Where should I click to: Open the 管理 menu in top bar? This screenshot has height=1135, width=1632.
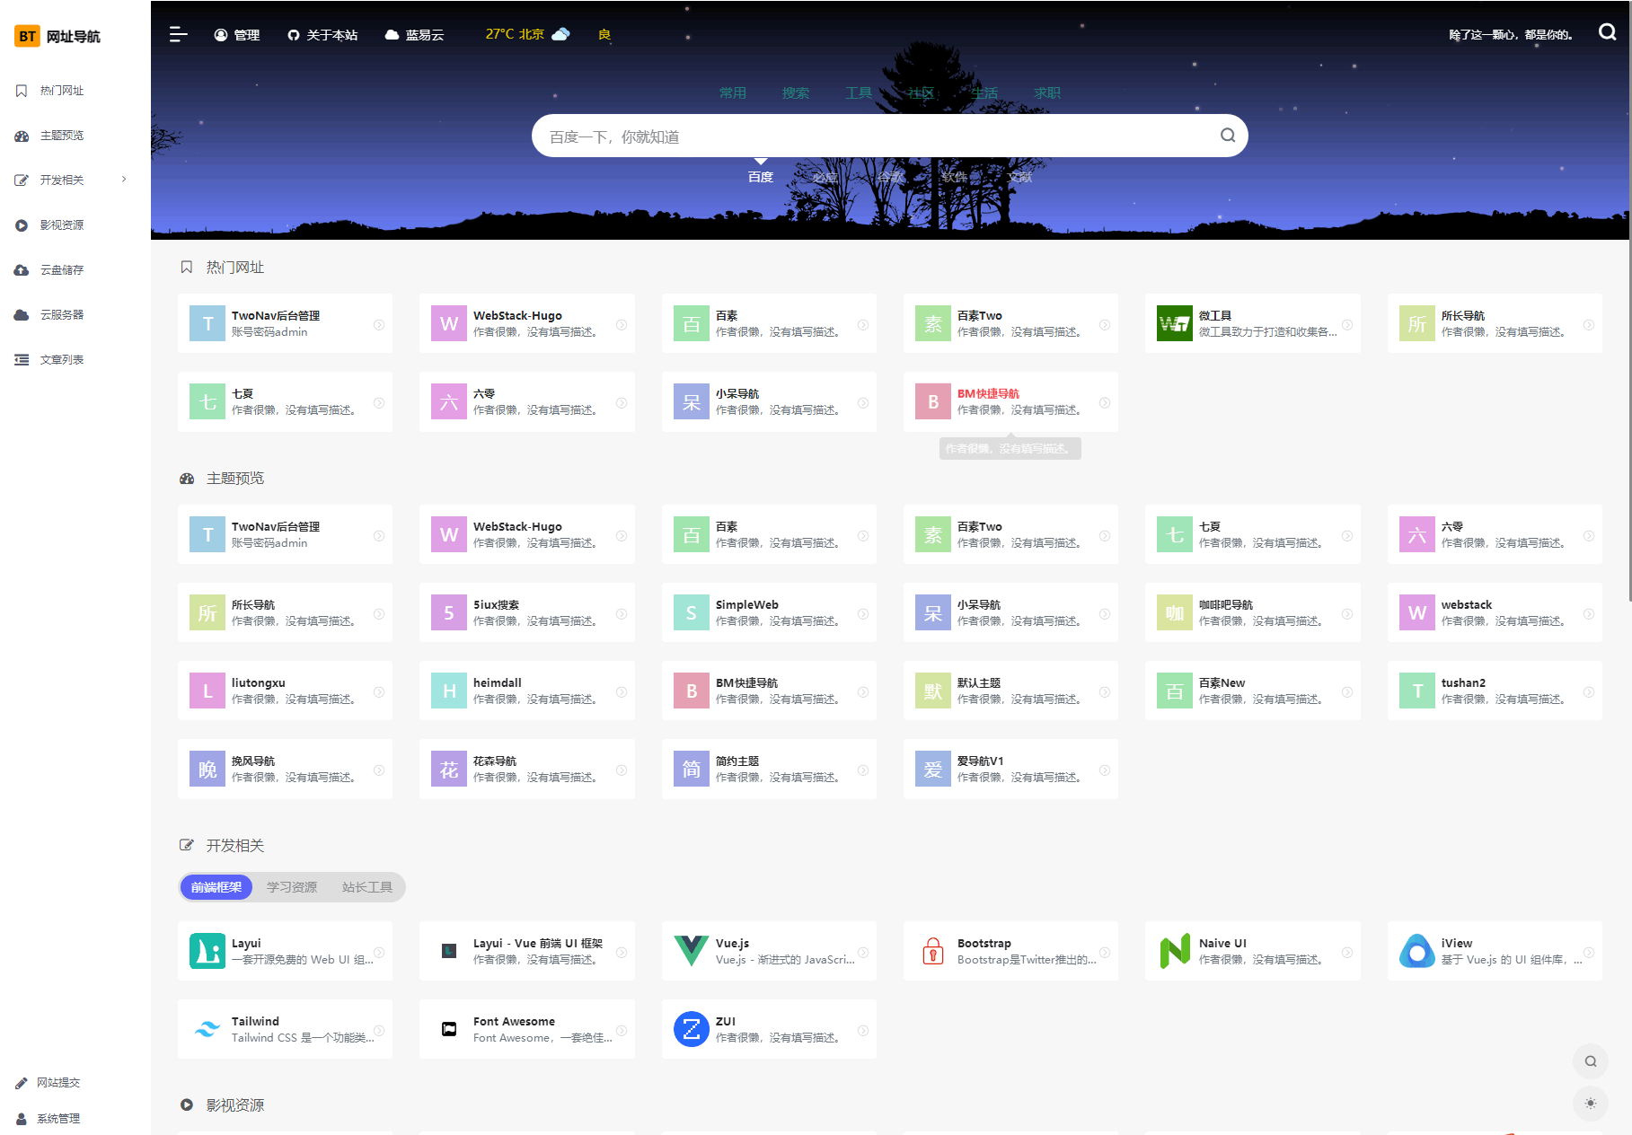tap(237, 35)
